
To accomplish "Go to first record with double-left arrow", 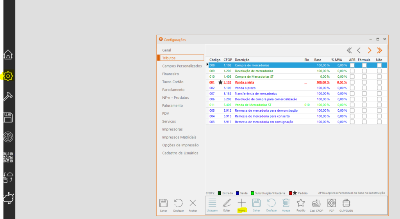I will click(349, 50).
